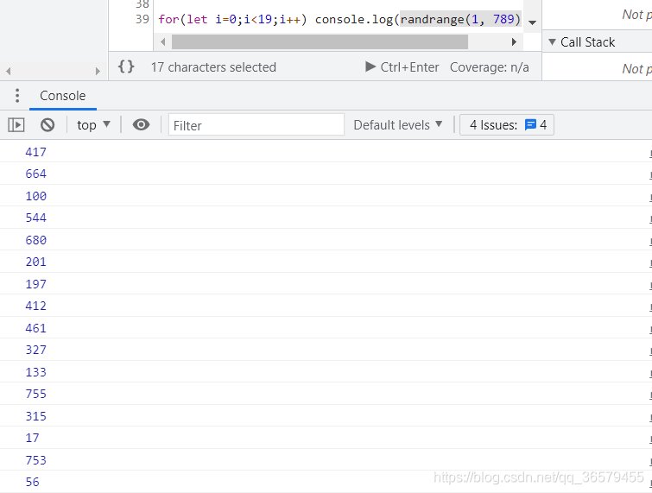Select console output value 201
The width and height of the screenshot is (652, 493).
[x=35, y=262]
